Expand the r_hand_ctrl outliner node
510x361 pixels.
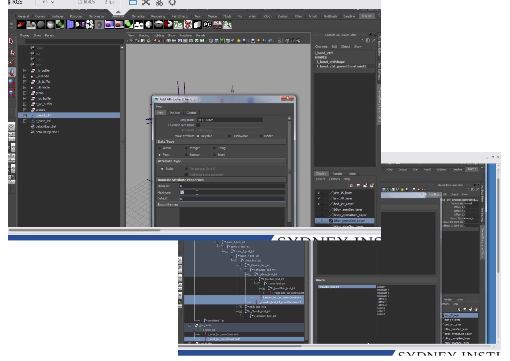(x=25, y=121)
